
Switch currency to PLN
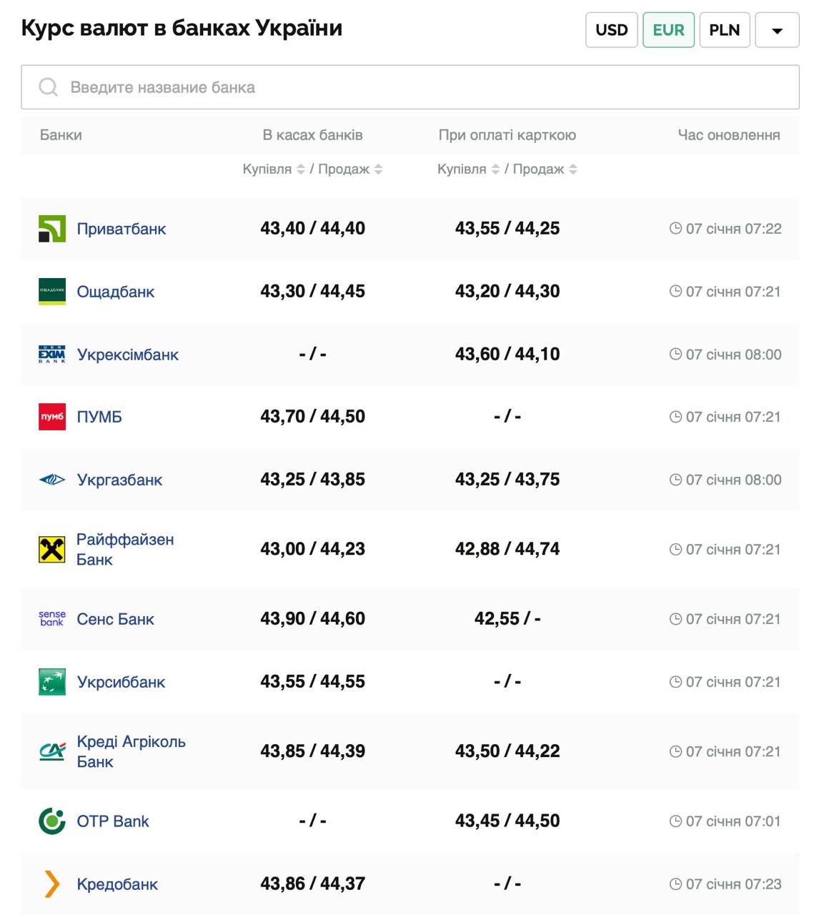click(724, 30)
